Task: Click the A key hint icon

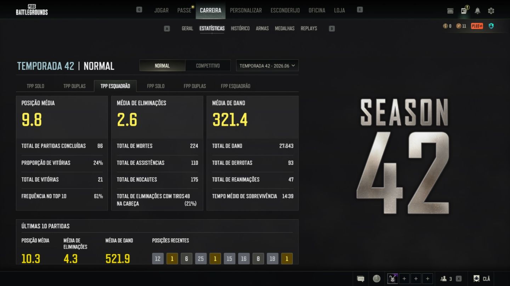Action: 167,29
